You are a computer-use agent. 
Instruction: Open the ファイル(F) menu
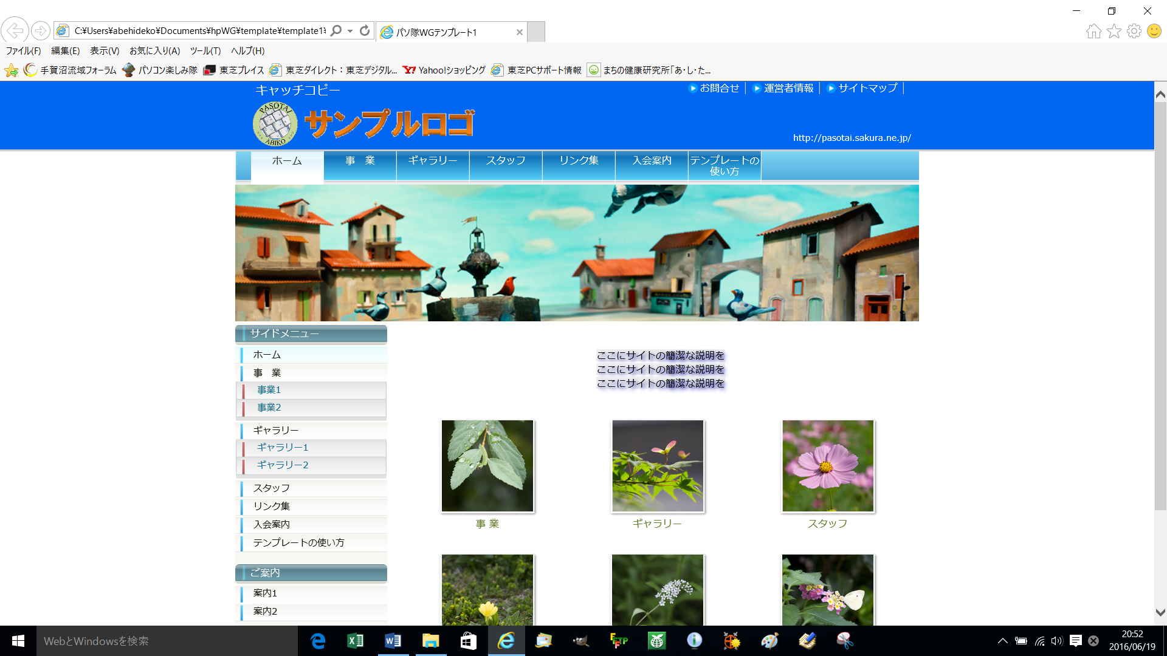tap(24, 51)
